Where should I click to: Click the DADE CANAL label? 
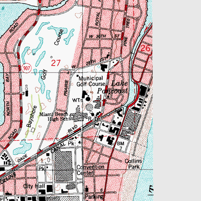point(41,152)
